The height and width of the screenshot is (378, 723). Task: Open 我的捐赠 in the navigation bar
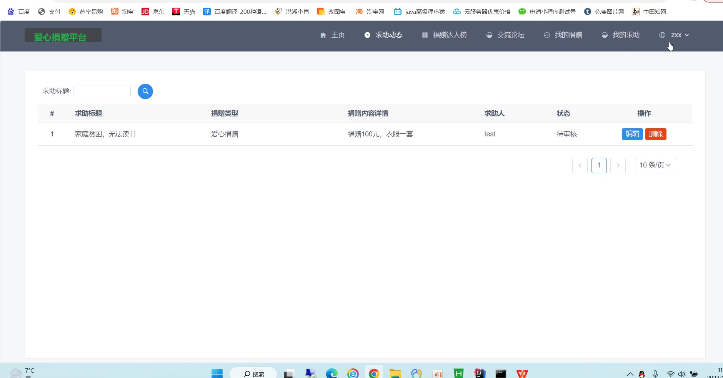563,35
